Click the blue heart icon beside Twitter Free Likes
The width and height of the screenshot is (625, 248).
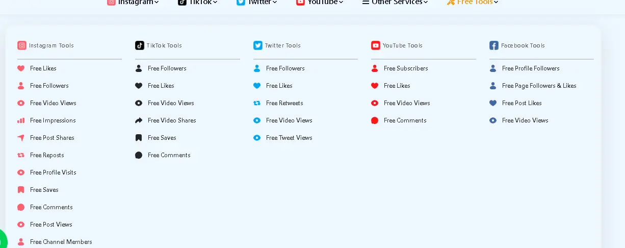(x=257, y=86)
